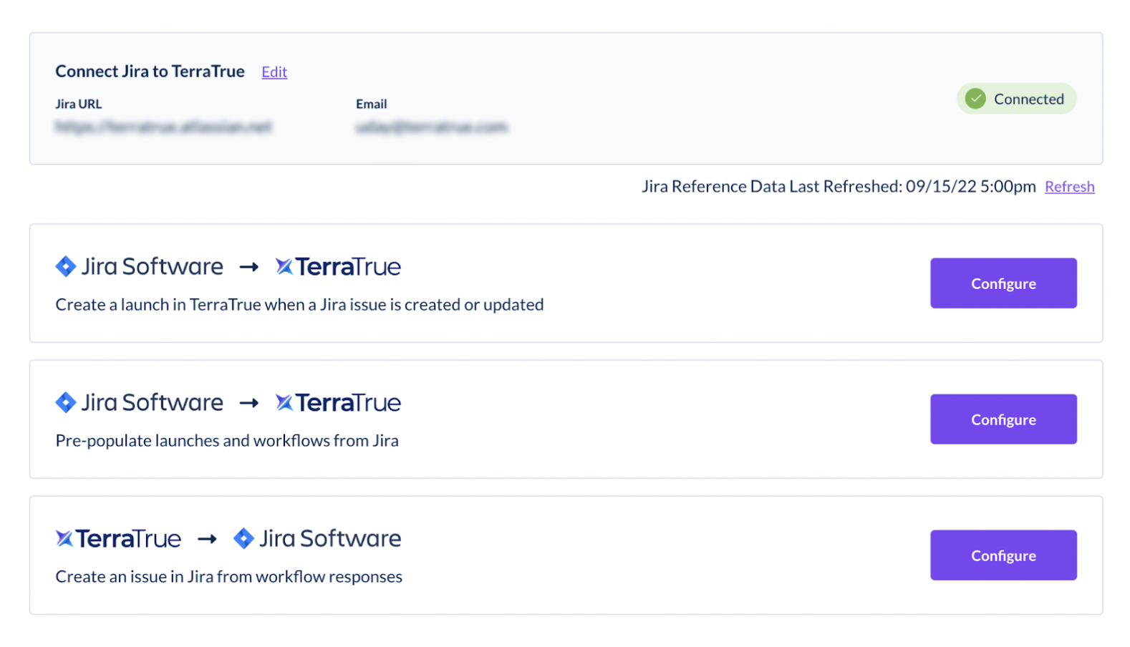This screenshot has width=1130, height=647.
Task: Click the Jira Software diamond icon in pre-populate card
Action: (x=66, y=402)
